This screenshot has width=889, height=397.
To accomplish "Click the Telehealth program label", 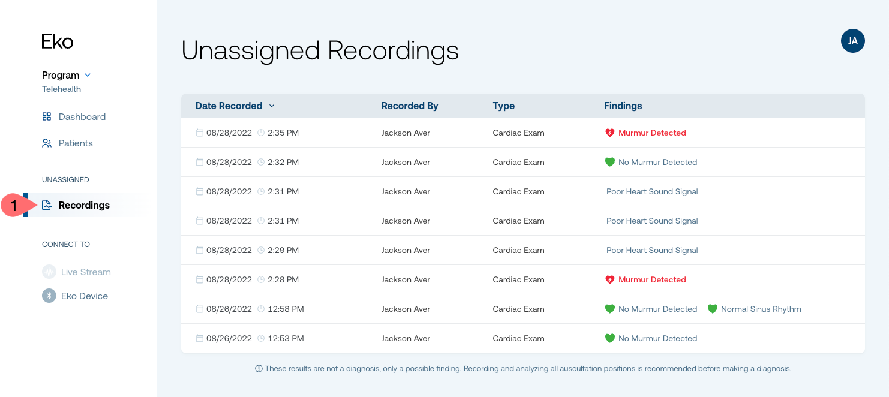I will click(x=61, y=89).
